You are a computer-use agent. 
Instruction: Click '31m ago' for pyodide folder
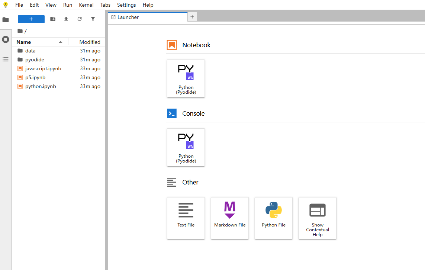pyautogui.click(x=90, y=60)
